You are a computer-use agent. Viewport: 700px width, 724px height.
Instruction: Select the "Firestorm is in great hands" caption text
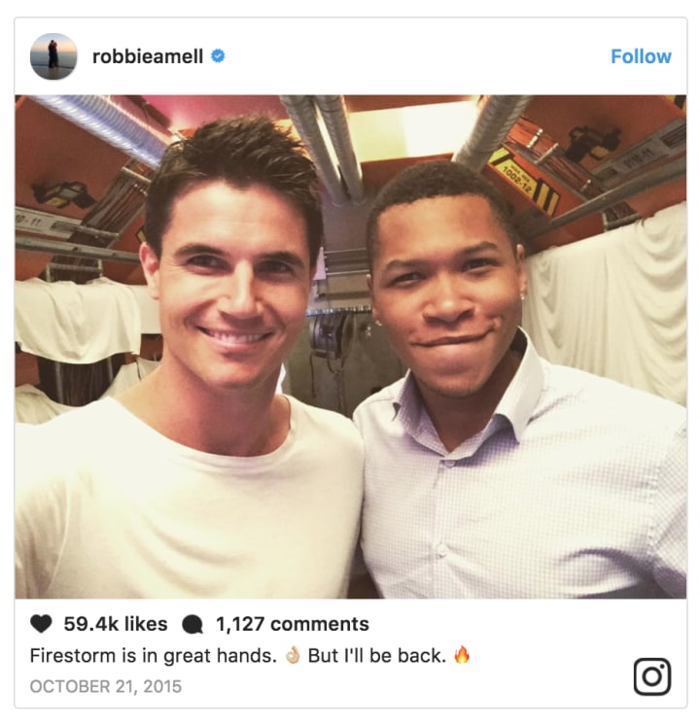tap(153, 655)
